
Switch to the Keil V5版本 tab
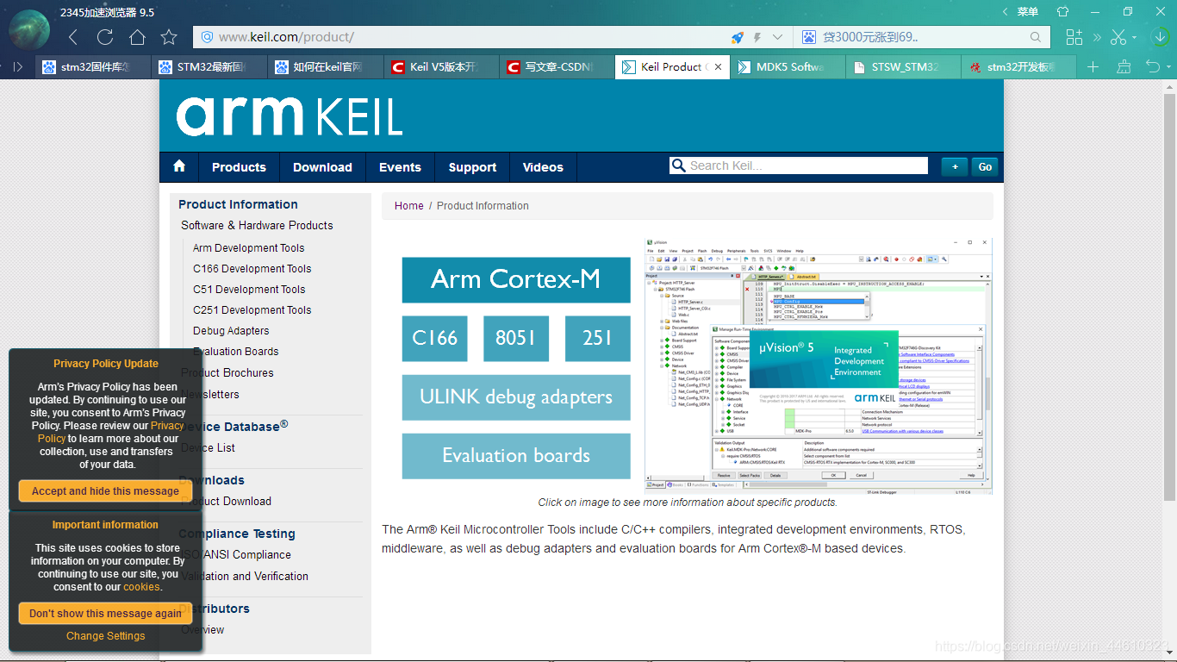[x=441, y=67]
